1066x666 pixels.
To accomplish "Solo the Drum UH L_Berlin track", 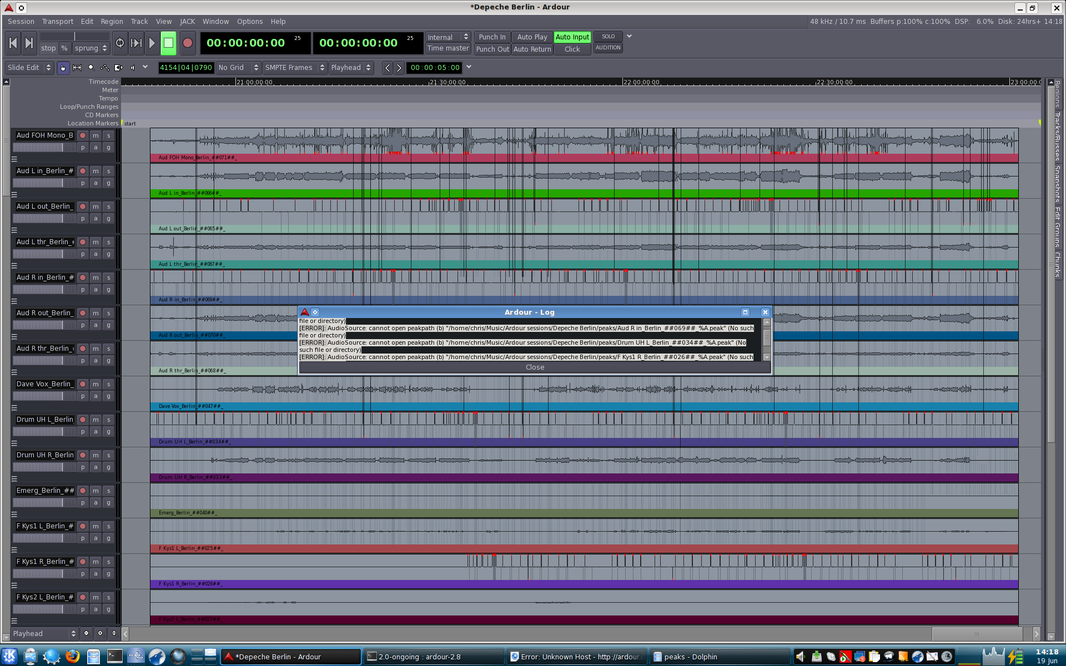I will (109, 420).
